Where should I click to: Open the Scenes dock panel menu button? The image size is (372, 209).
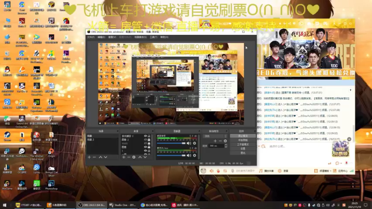pyautogui.click(x=118, y=131)
